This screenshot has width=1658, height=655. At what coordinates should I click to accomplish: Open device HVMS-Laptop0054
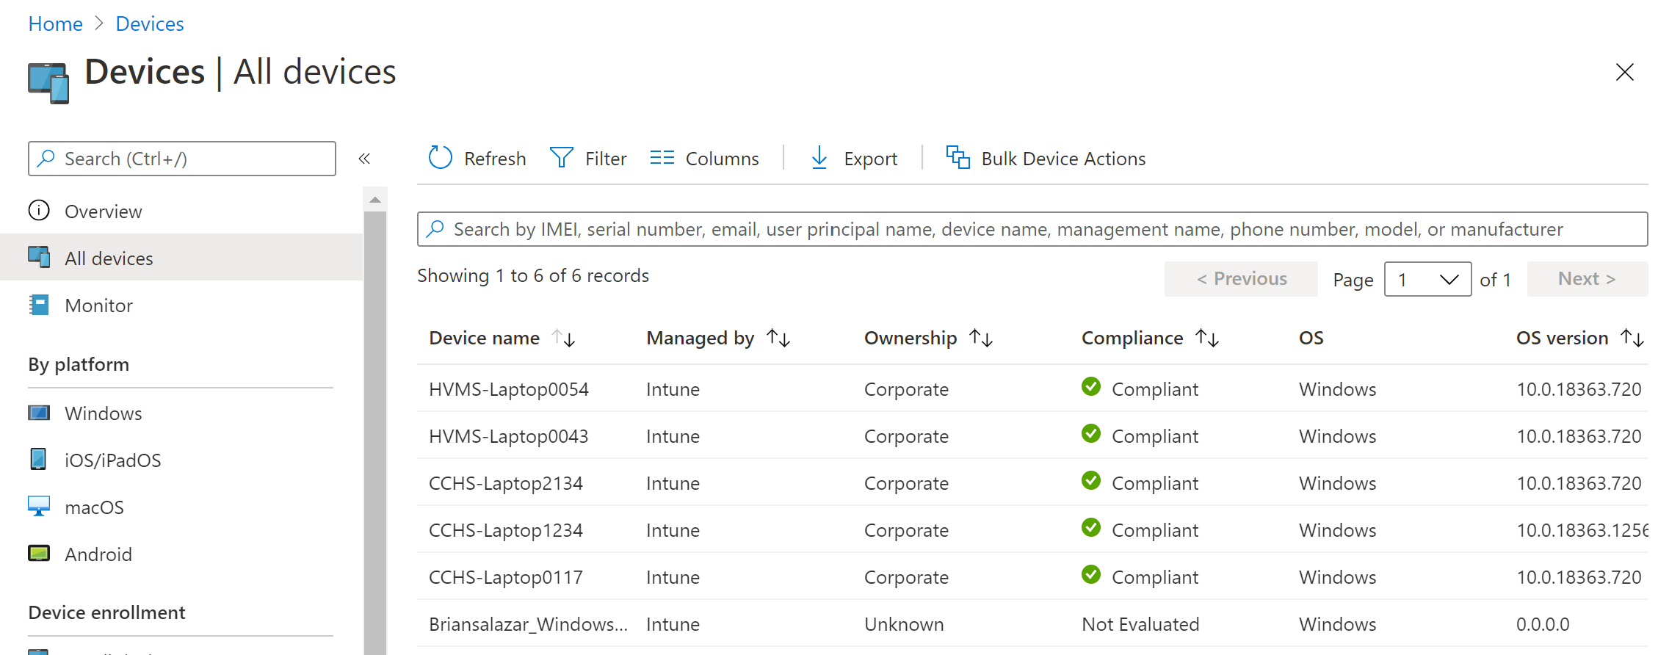pyautogui.click(x=508, y=389)
